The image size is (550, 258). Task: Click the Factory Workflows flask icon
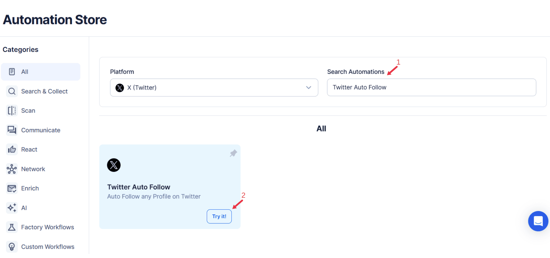[12, 227]
